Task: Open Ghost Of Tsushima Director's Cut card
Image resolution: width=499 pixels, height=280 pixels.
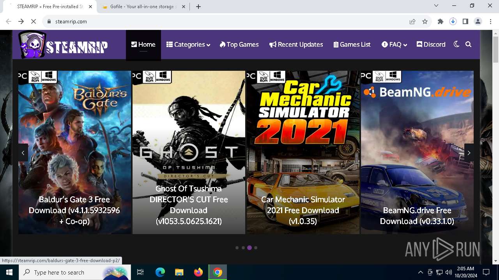Action: 189,152
